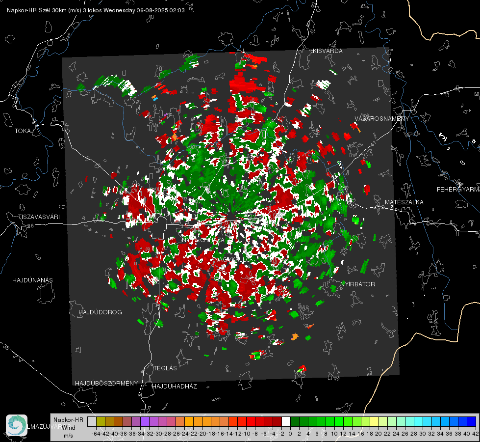This screenshot has height=442, width=480.
Task: Click the TOKAJ city label
Action: (24, 131)
